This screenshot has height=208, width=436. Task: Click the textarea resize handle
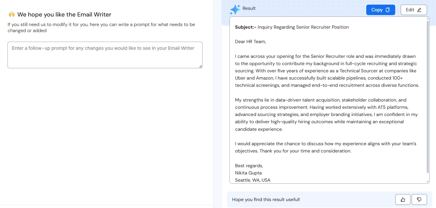click(x=200, y=67)
